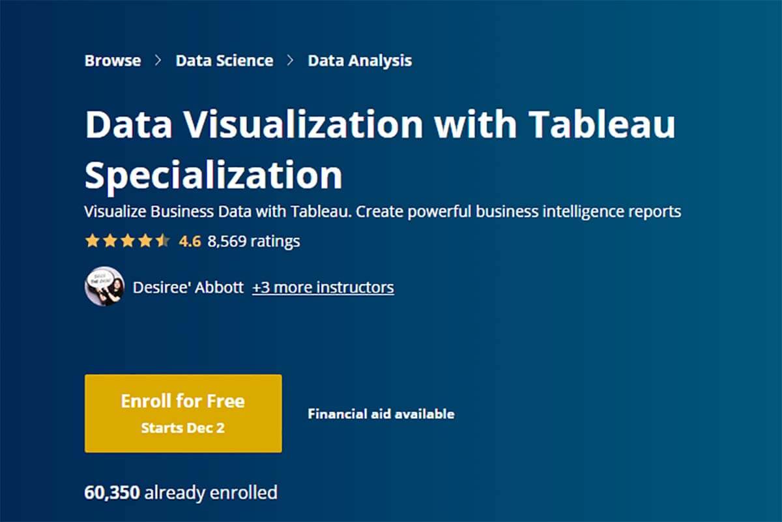
Task: Open the Browse breadcrumb link
Action: click(x=113, y=61)
